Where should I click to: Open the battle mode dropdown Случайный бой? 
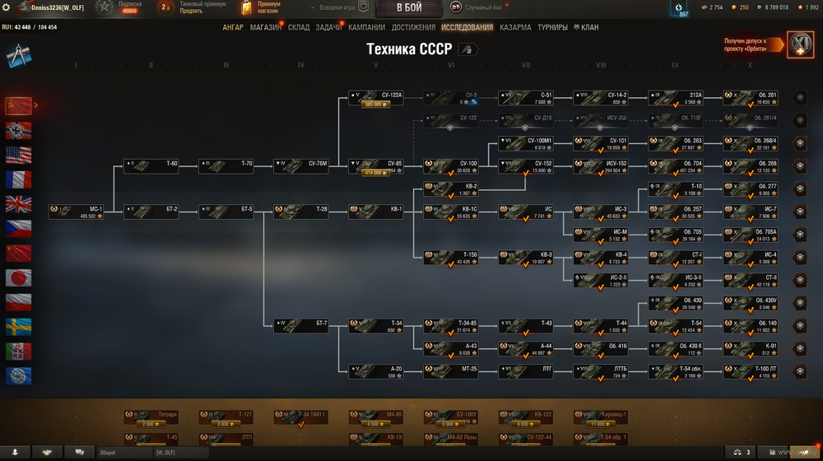point(478,7)
